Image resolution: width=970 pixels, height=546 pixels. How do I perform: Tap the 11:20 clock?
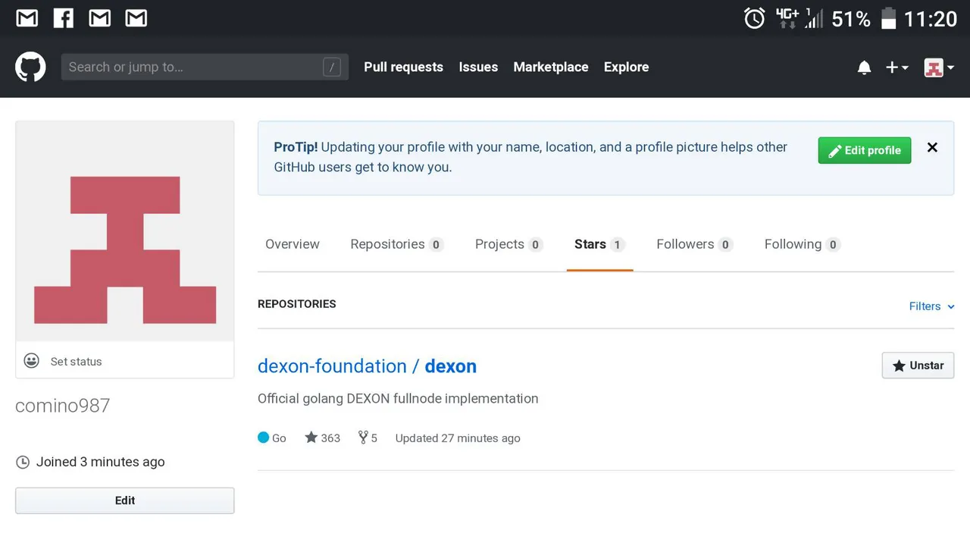931,19
